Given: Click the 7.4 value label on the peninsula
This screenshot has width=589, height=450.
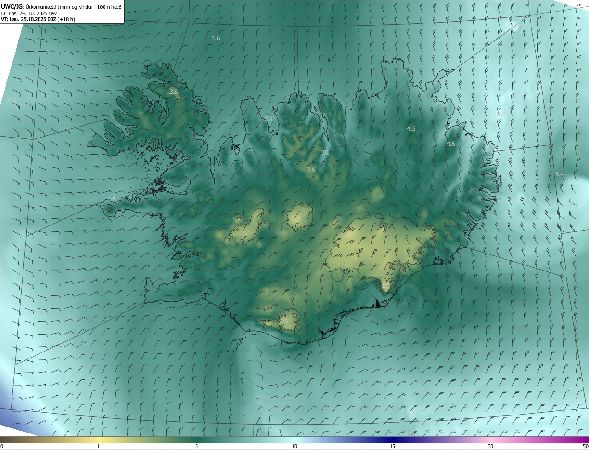Looking at the screenshot, I should click(x=111, y=198).
